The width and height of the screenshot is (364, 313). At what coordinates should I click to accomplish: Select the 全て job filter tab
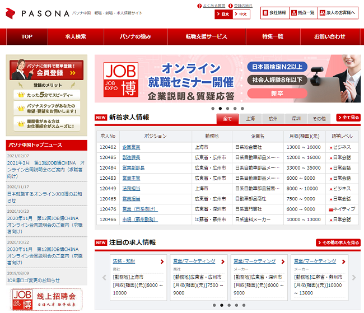point(227,119)
